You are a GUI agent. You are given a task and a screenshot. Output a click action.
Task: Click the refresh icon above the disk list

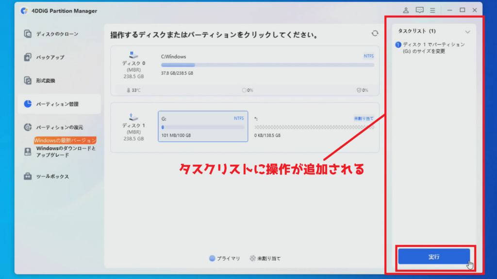pos(374,33)
